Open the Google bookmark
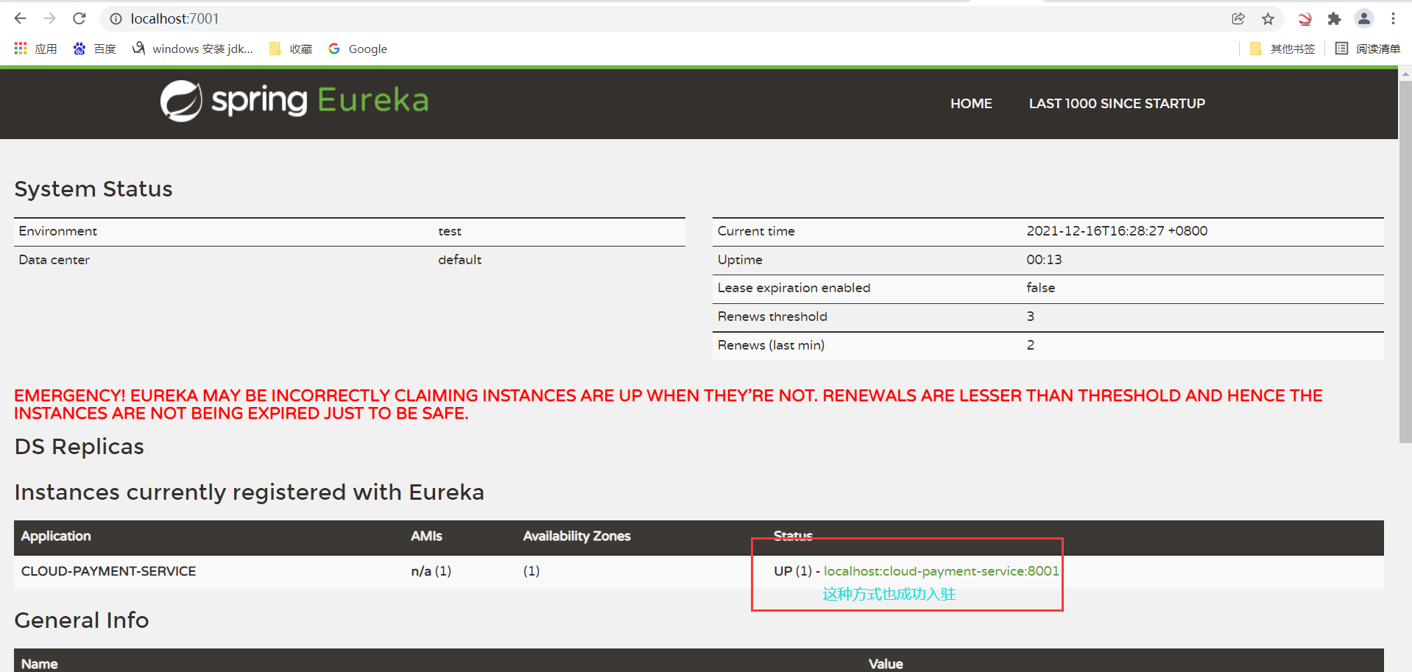The height and width of the screenshot is (672, 1412). tap(358, 48)
